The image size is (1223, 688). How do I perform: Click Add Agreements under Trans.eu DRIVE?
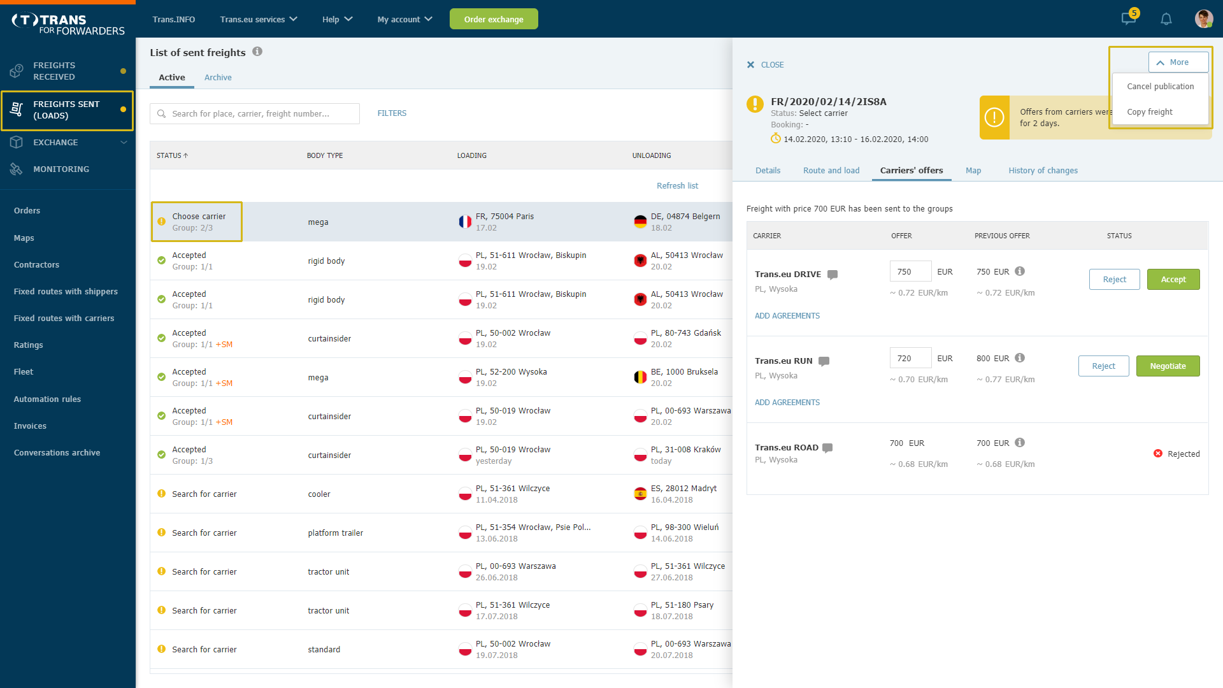787,315
